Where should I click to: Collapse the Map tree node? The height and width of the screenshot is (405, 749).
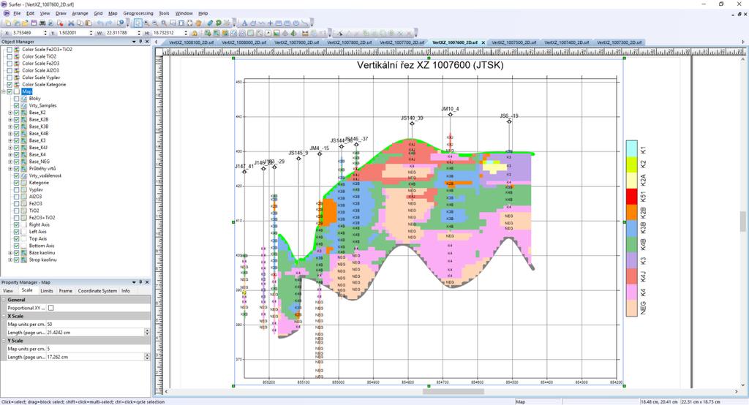click(4, 91)
